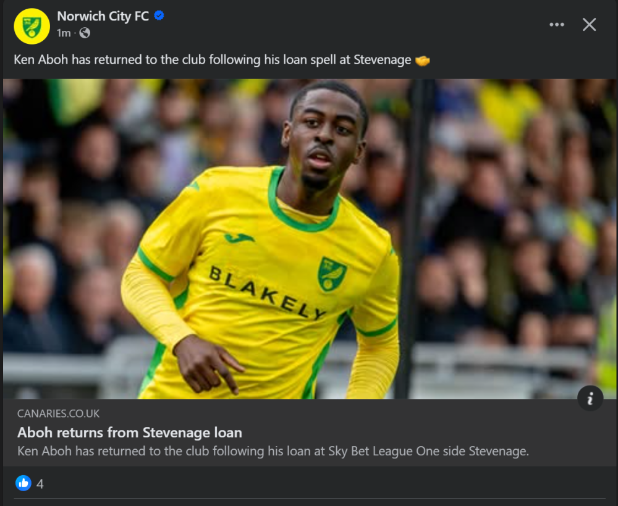Viewport: 618px width, 506px height.
Task: View the reaction count of 4
Action: click(40, 484)
